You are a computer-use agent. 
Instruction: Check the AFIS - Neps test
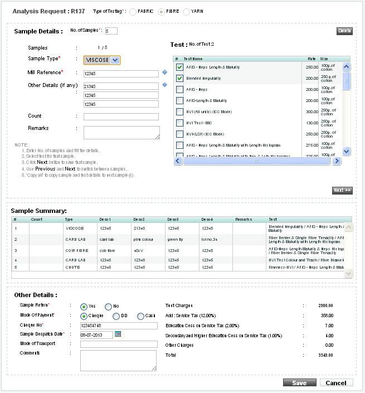pos(179,90)
